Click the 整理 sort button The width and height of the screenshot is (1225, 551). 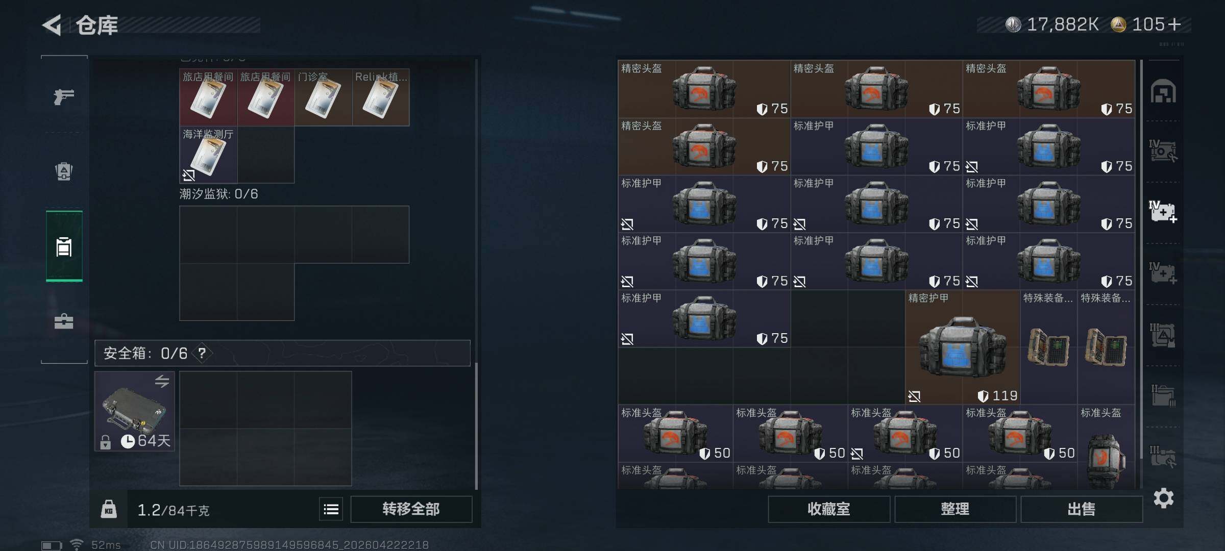(955, 509)
